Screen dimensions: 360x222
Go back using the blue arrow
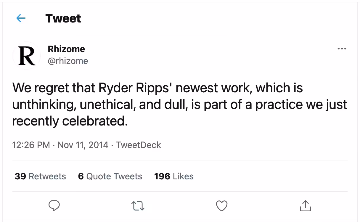point(21,18)
